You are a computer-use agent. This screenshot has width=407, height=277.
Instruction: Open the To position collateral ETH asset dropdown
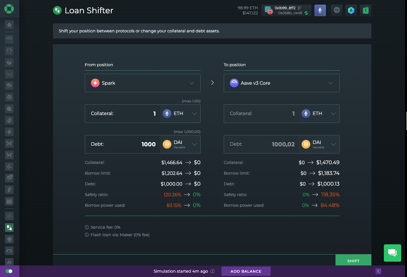319,114
